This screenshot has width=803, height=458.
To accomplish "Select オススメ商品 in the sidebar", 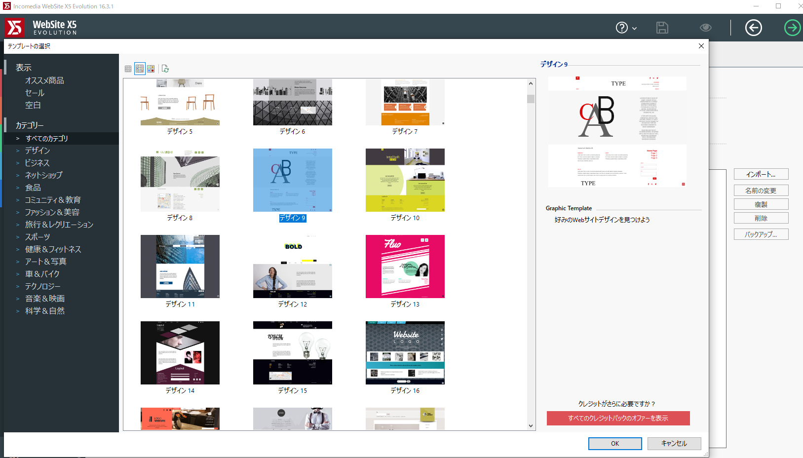I will tap(44, 80).
